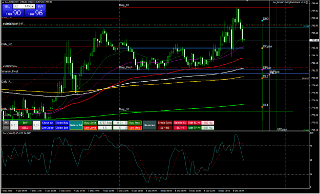Click the Buy Stop button
This screenshot has width=320, height=194.
pos(135,123)
